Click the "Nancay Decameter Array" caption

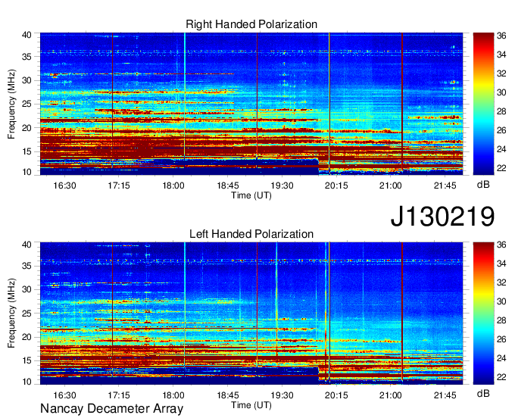point(111,409)
